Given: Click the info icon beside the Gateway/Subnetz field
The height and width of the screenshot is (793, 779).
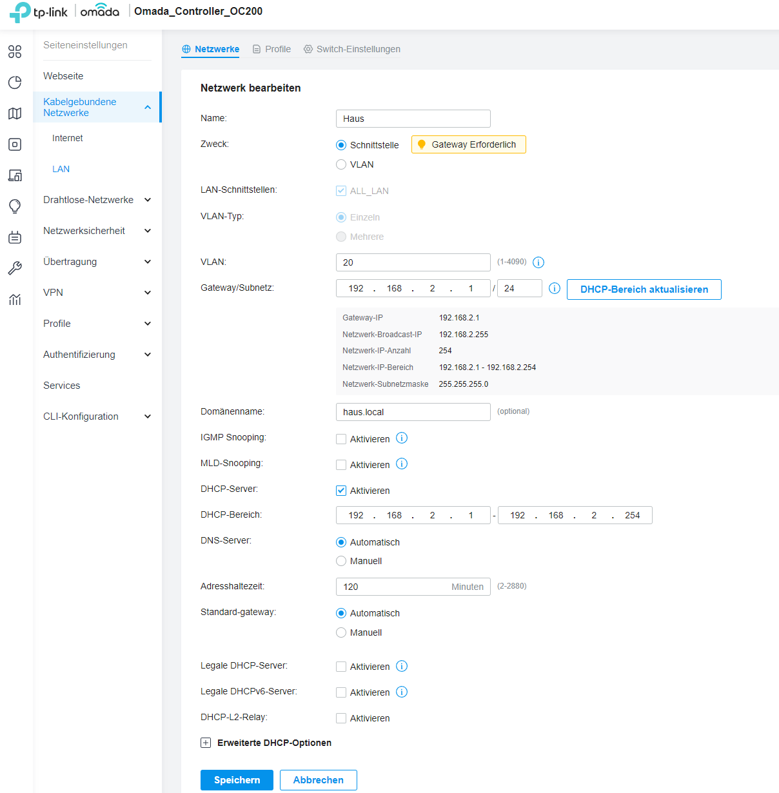Looking at the screenshot, I should (x=555, y=288).
